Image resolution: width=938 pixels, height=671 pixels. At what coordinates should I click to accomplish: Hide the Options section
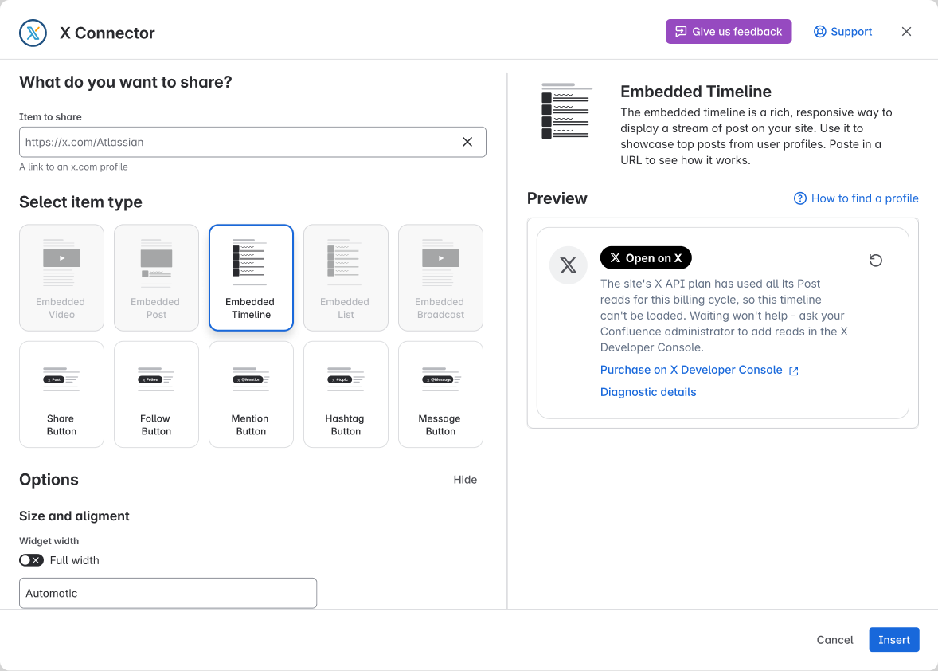point(465,480)
